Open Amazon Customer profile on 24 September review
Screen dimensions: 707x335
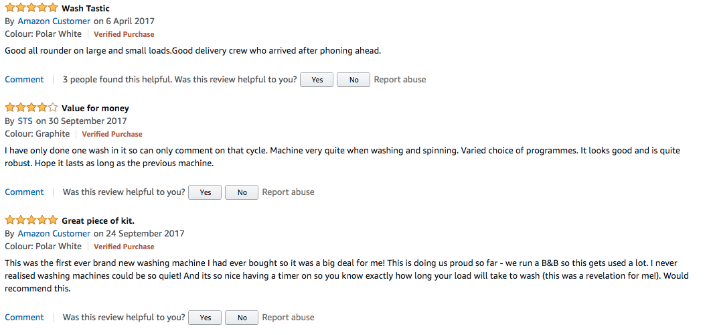[54, 234]
